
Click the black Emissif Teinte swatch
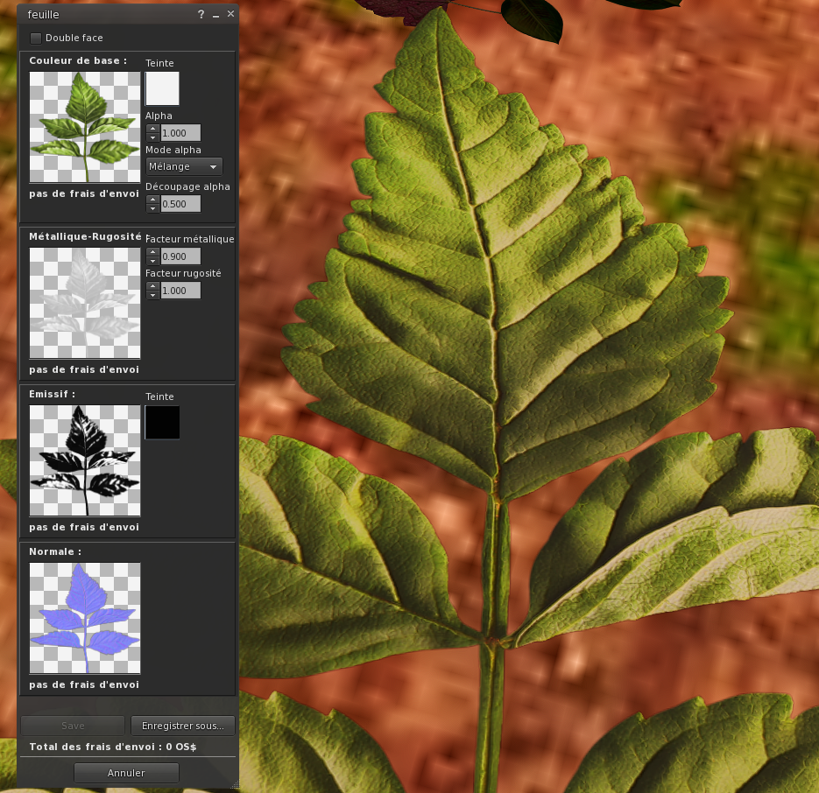coord(162,423)
